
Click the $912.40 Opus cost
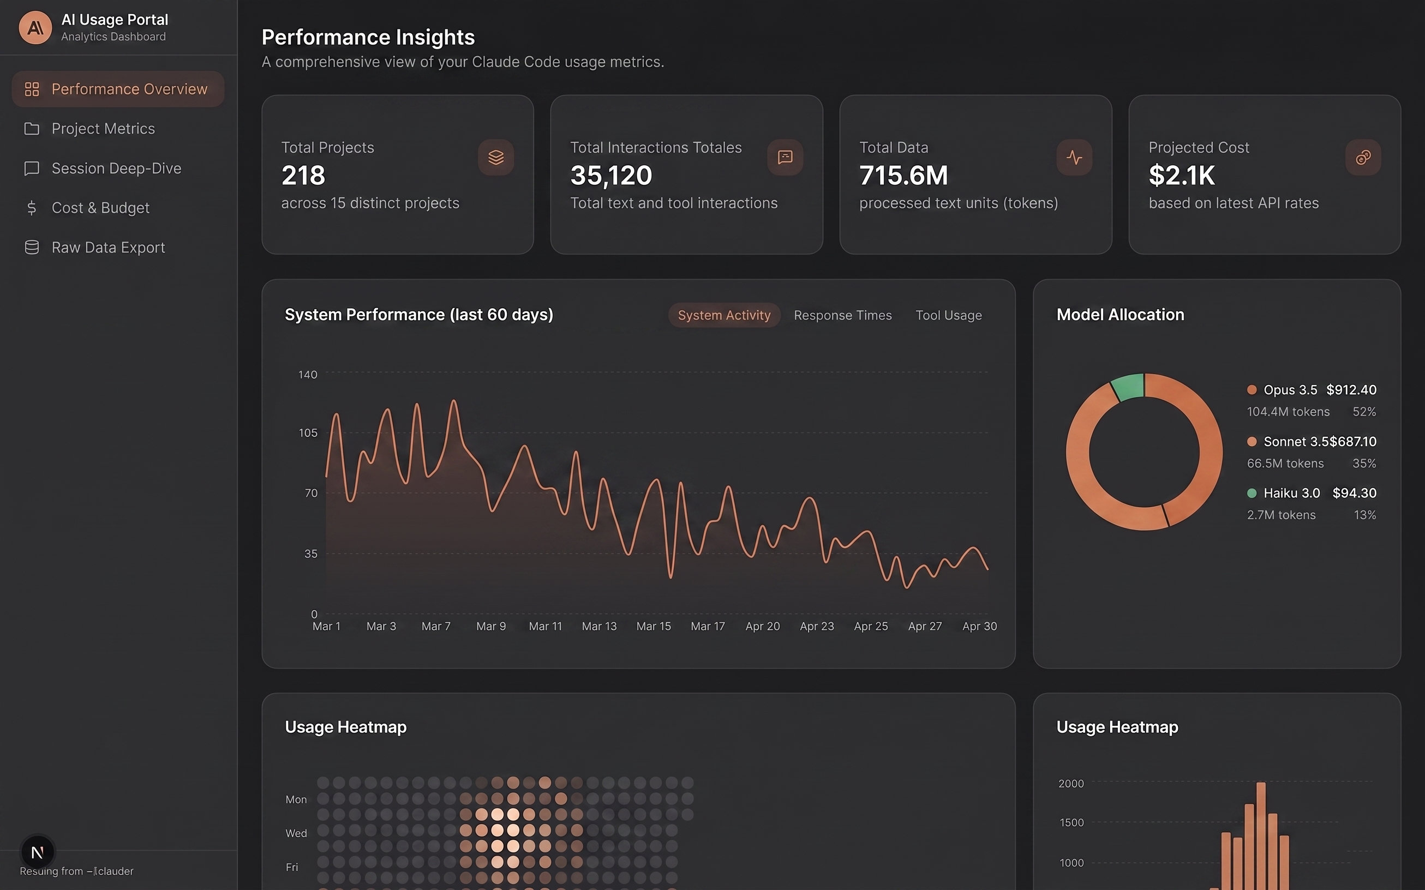point(1351,390)
